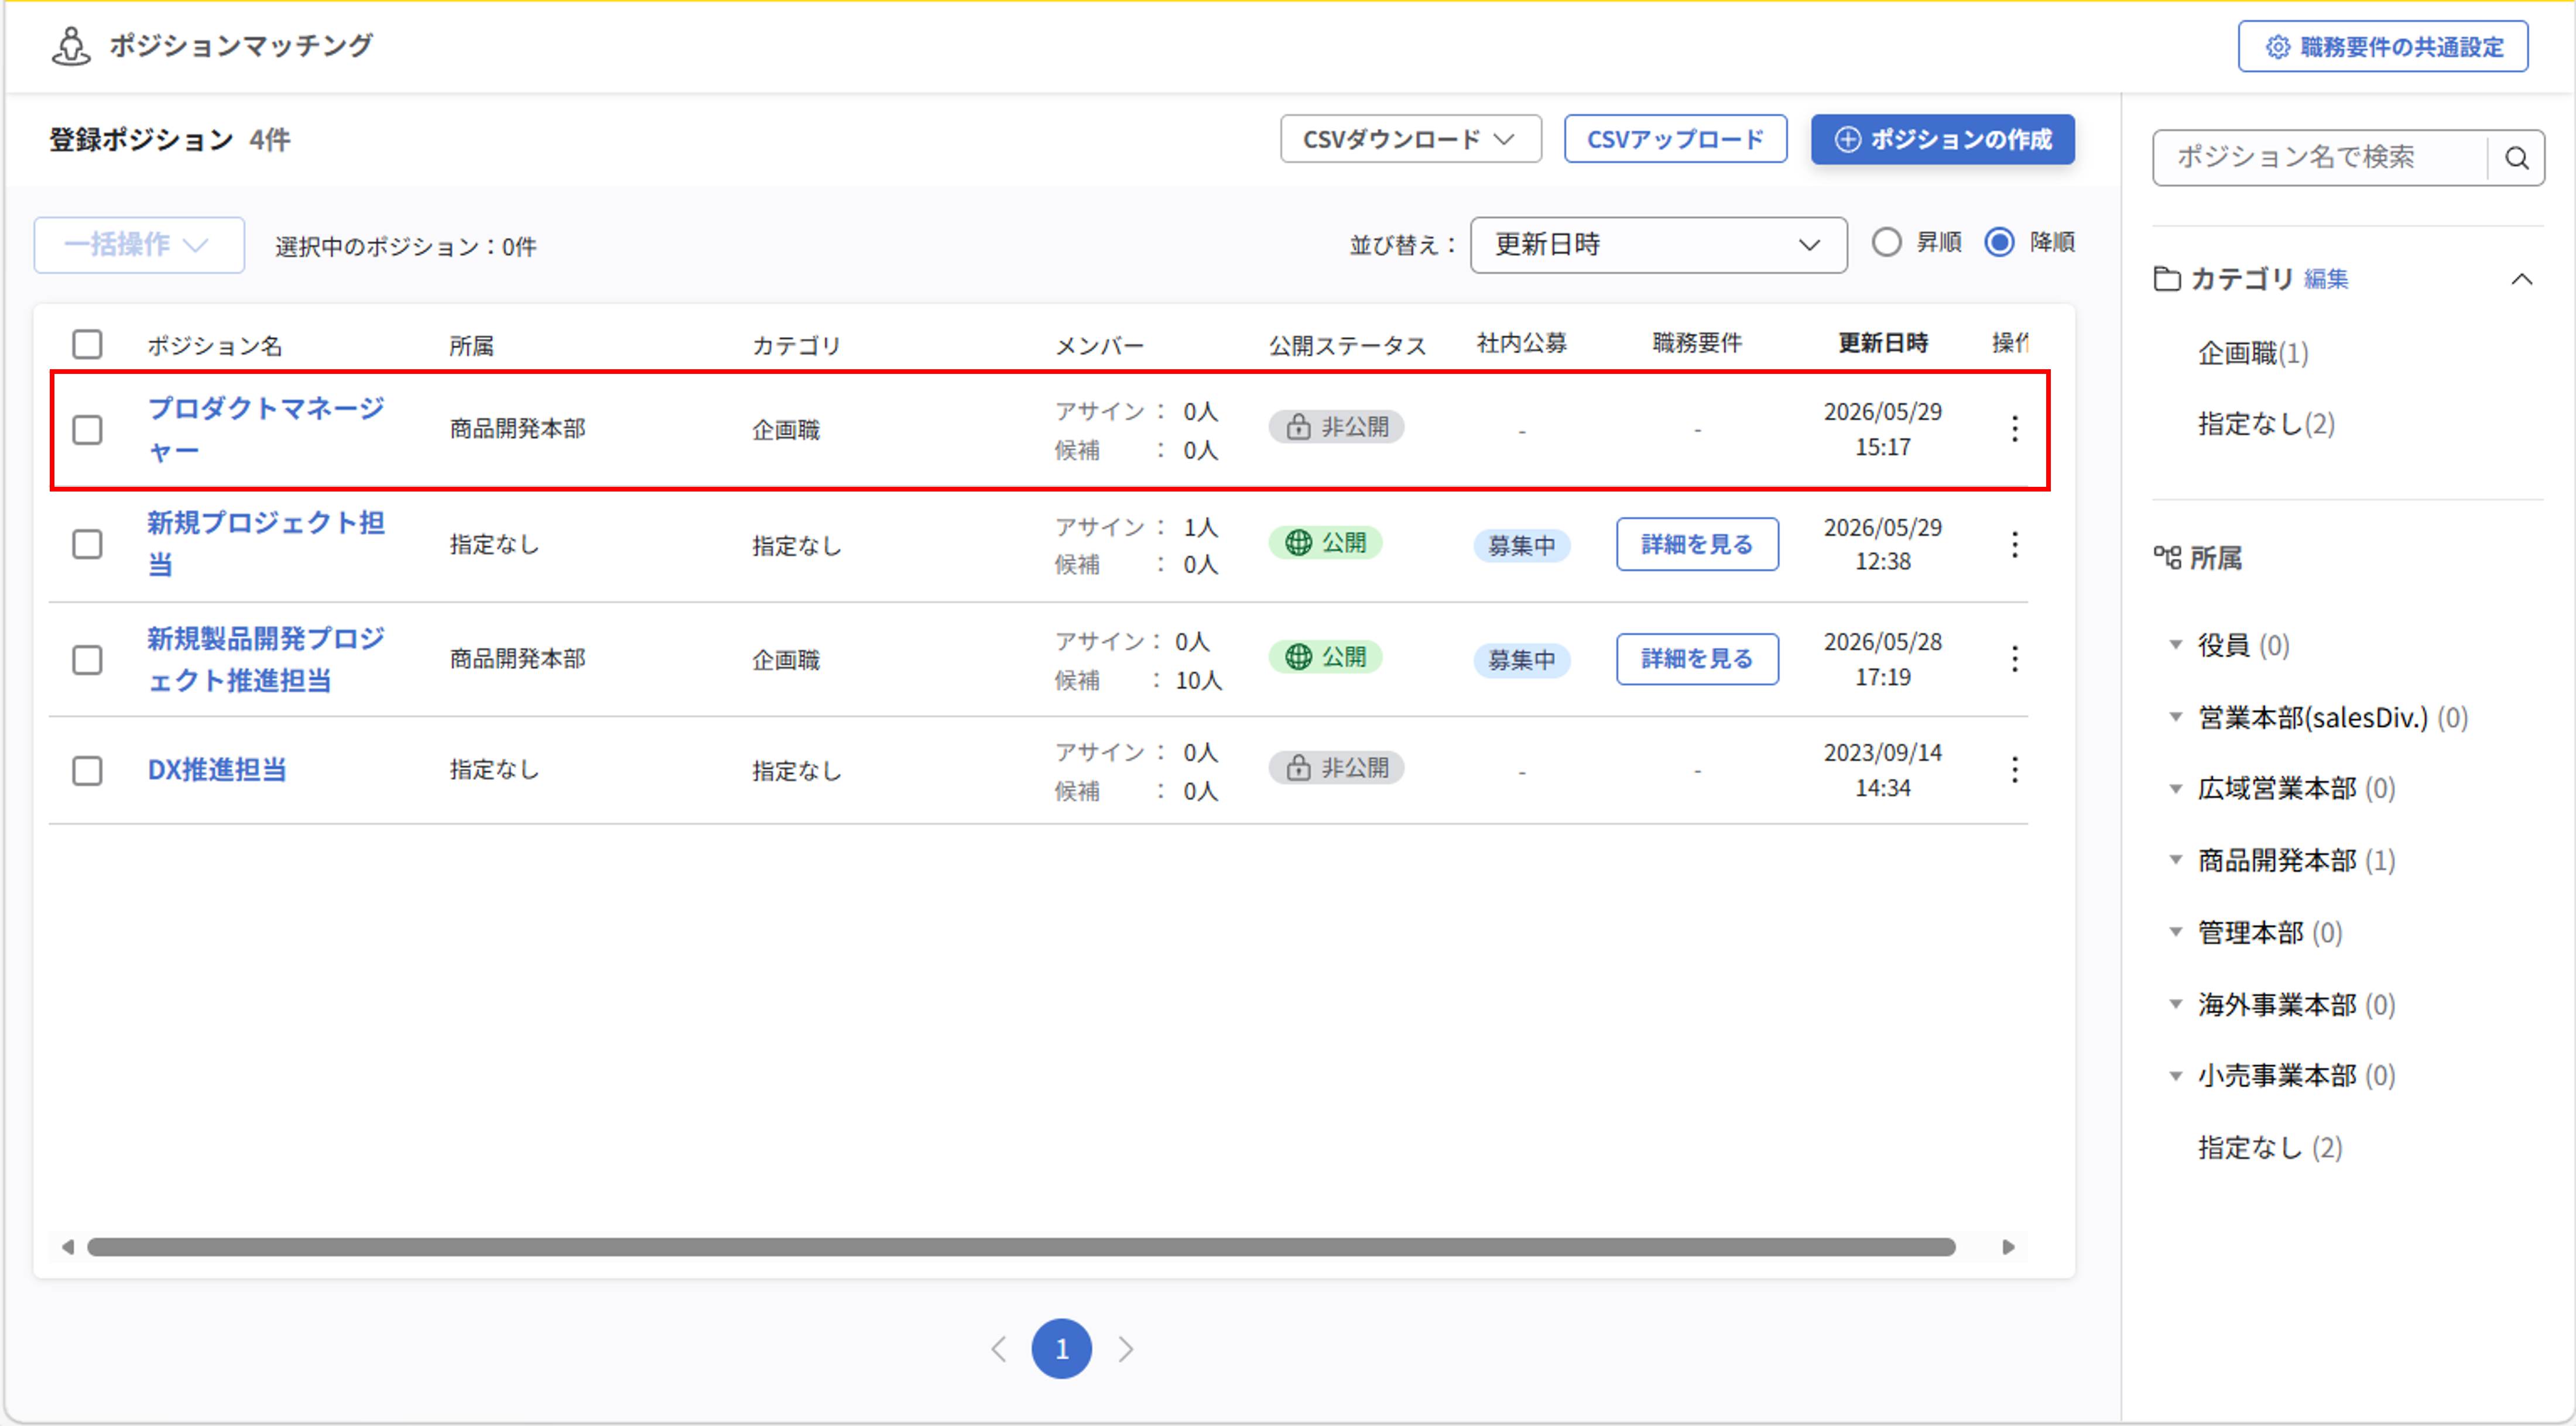Click the folder icon beside カテゴリ
2576x1426 pixels.
[2167, 279]
